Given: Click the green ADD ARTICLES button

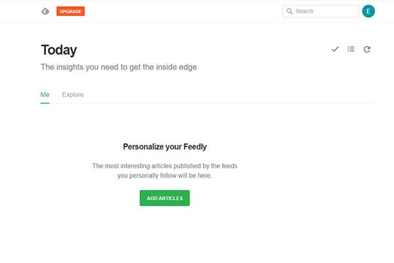Looking at the screenshot, I should pyautogui.click(x=165, y=198).
